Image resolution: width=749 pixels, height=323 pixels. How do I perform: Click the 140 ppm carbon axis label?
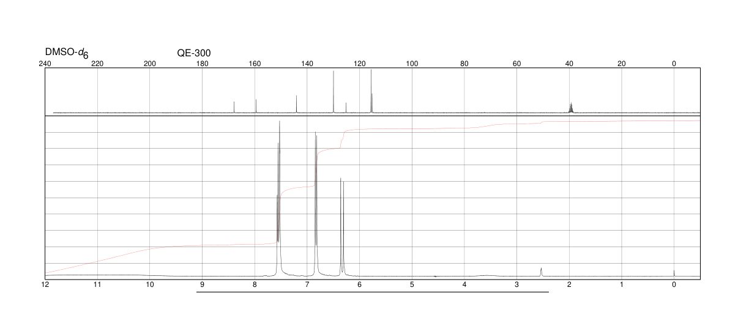(x=307, y=64)
